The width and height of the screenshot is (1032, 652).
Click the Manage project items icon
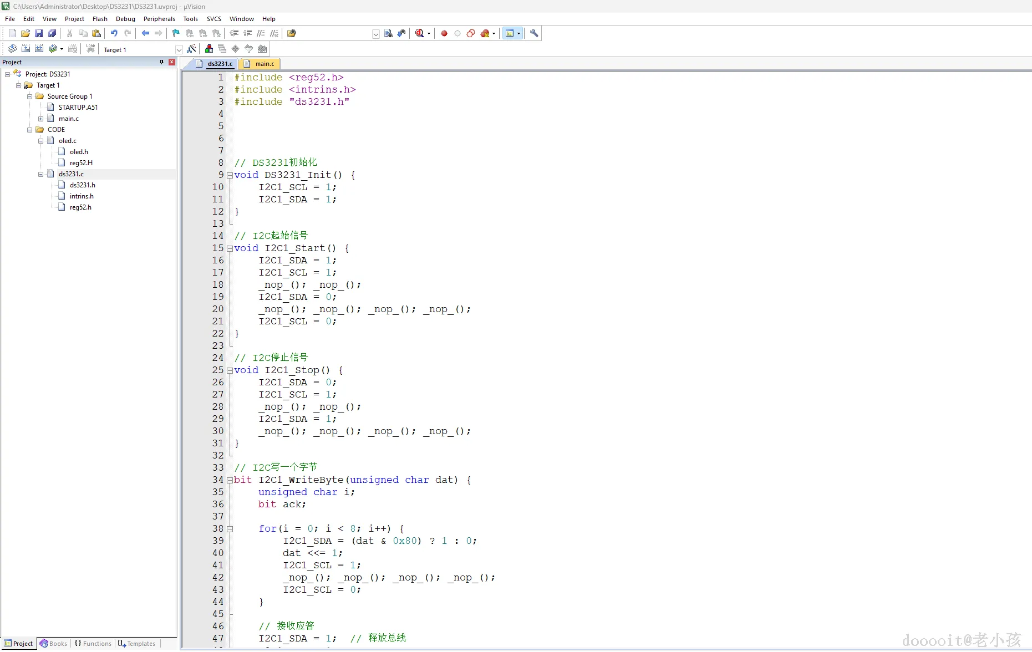(209, 49)
